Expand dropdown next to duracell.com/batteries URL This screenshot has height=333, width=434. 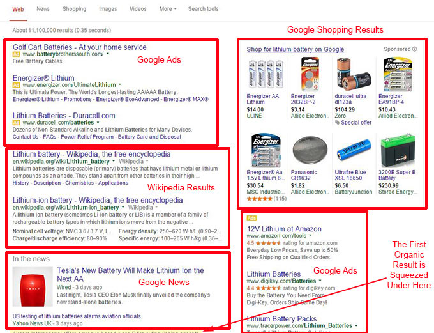(x=98, y=122)
